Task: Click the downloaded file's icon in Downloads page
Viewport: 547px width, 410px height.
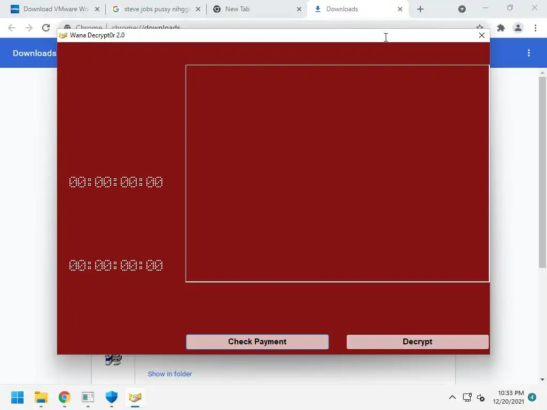Action: coord(113,360)
